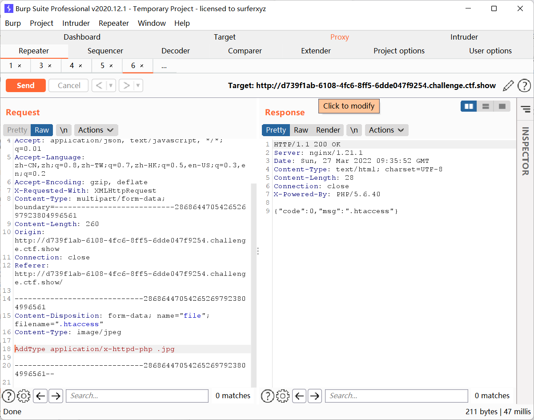
Task: Switch to side-by-side request/response layout
Action: click(x=469, y=106)
